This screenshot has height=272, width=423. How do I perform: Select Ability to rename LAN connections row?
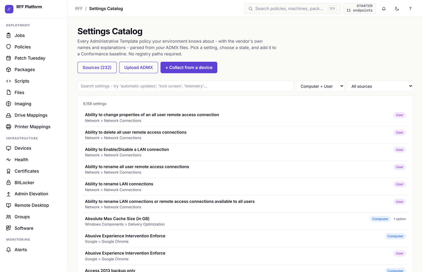(245, 187)
